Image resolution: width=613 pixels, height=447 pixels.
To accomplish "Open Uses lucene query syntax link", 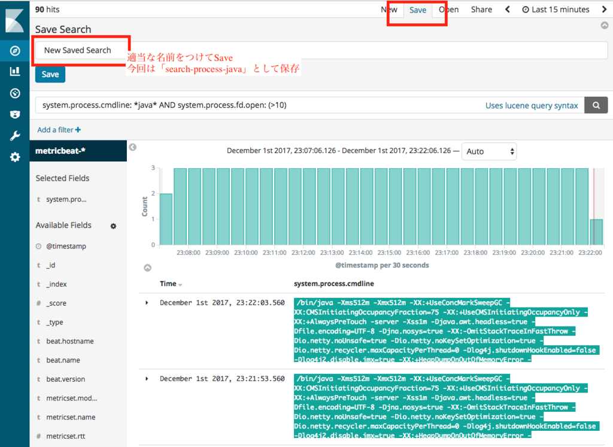I will point(532,105).
